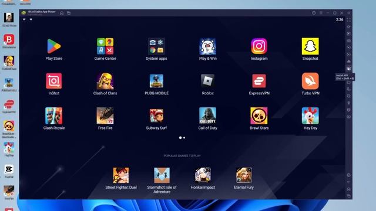
Task: Select the Clash of Clans desktop shortcut
Action: tap(9, 61)
